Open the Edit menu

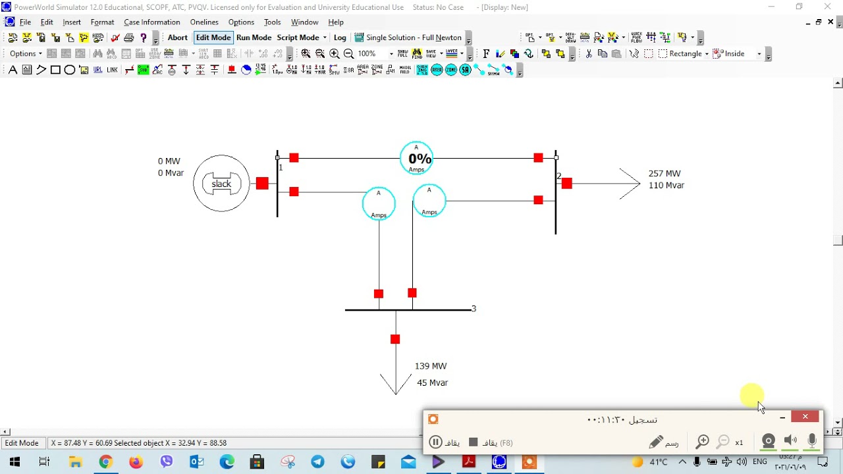pos(47,22)
